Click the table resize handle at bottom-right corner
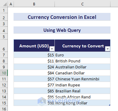 pyautogui.click(x=110, y=105)
